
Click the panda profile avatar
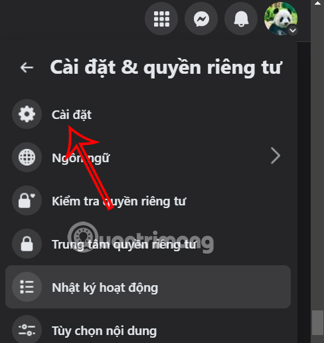coord(281,19)
